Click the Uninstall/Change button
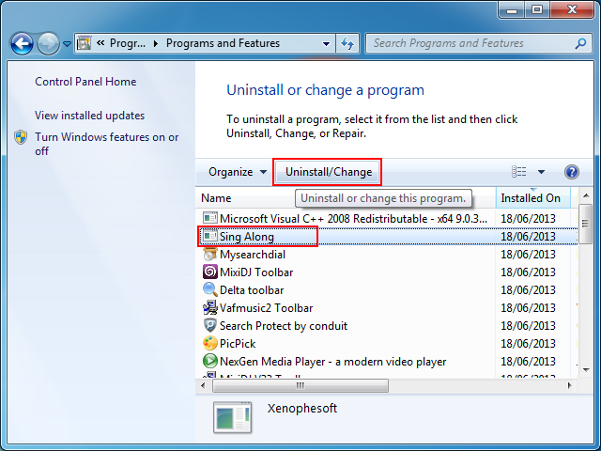The width and height of the screenshot is (601, 451). [x=329, y=172]
